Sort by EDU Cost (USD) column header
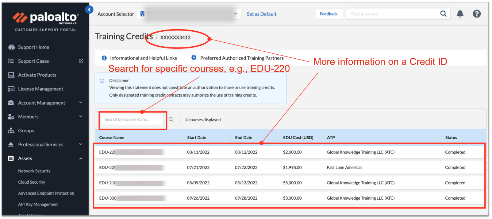The width and height of the screenshot is (492, 219). (x=298, y=138)
